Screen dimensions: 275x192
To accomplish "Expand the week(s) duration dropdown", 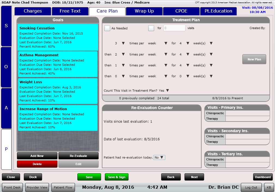I will 211,43.
